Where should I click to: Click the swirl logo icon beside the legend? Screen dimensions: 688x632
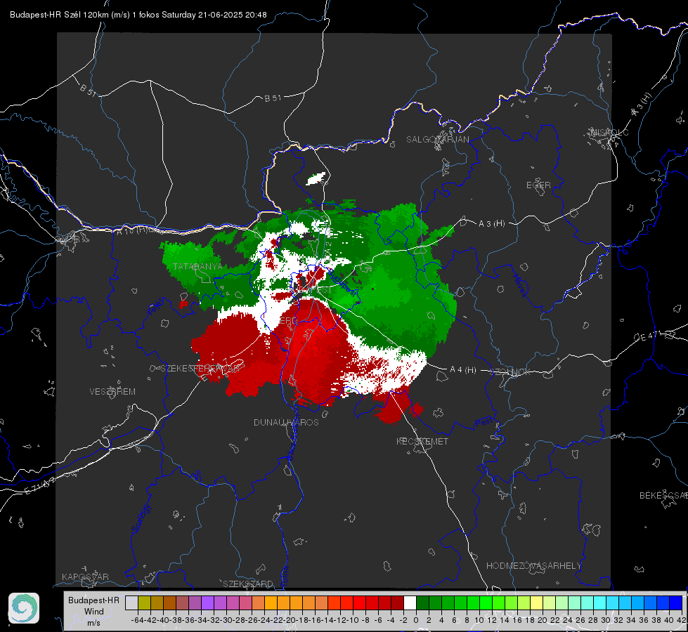click(x=24, y=608)
